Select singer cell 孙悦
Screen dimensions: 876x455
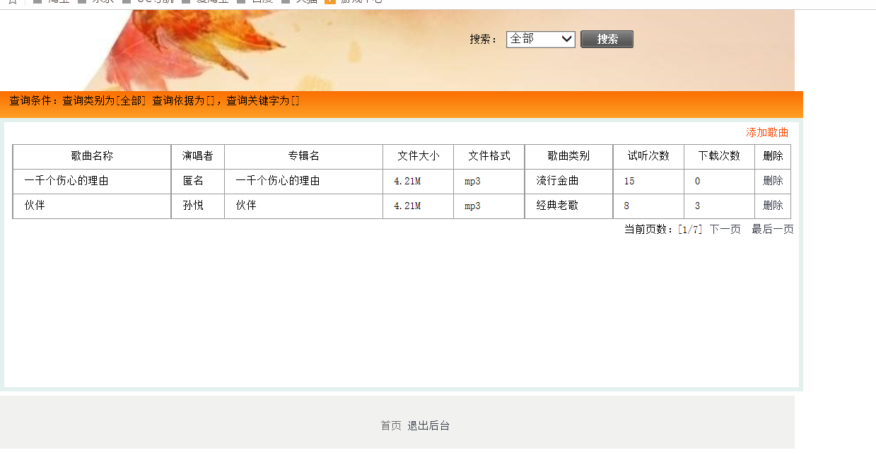pos(193,206)
